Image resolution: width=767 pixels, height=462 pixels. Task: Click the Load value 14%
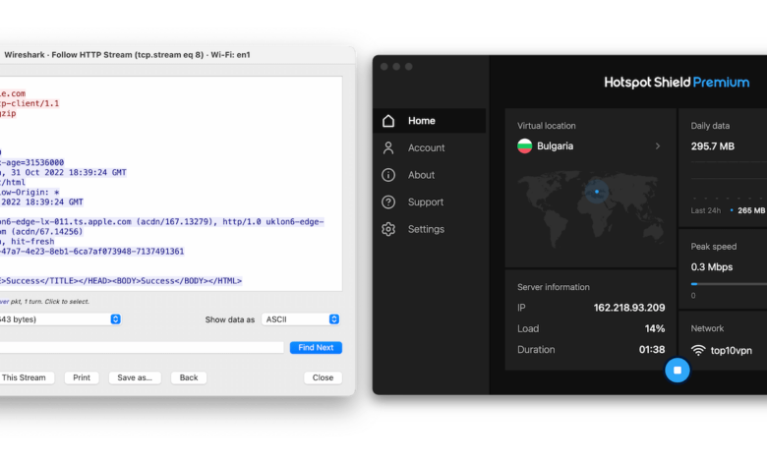(655, 328)
